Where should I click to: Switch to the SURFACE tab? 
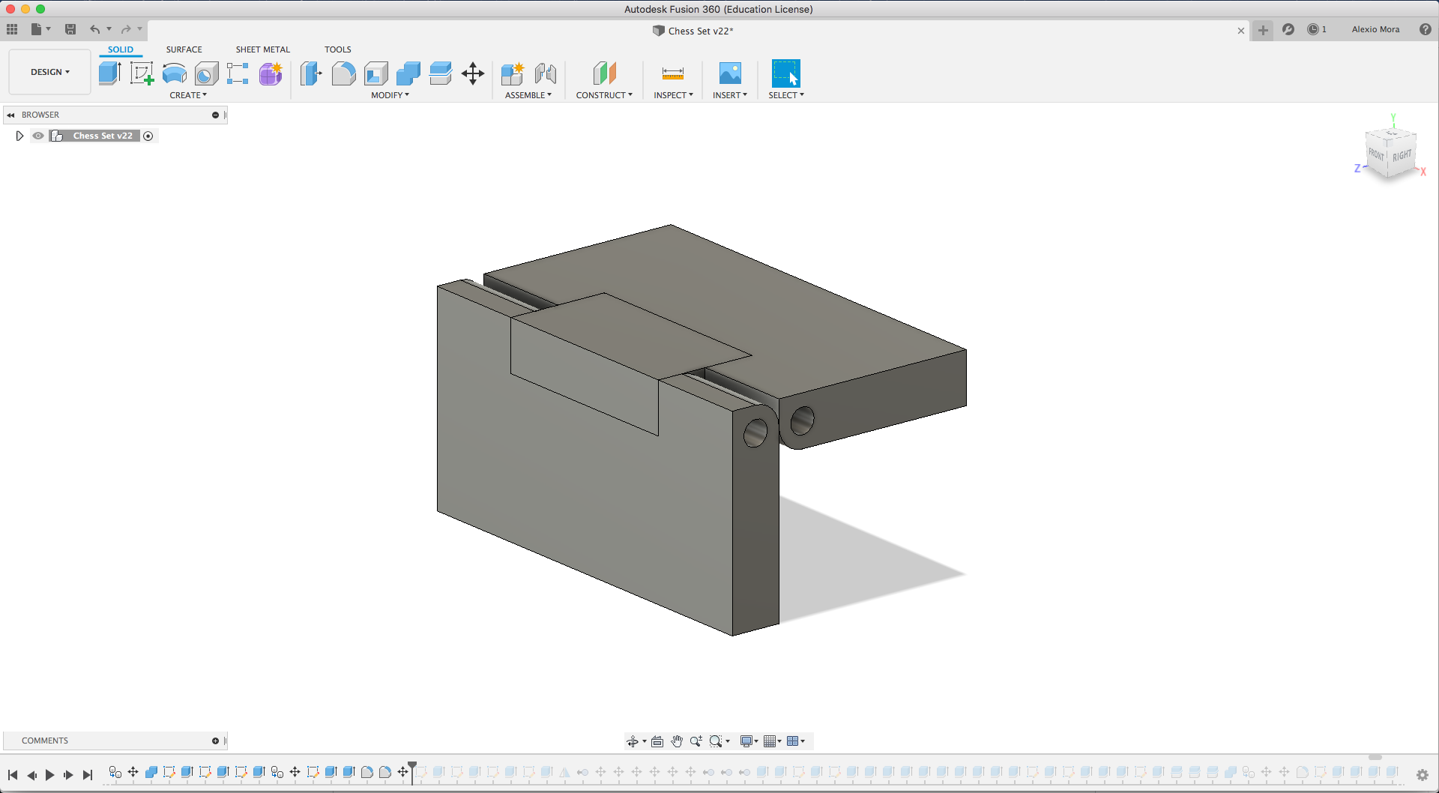tap(184, 49)
